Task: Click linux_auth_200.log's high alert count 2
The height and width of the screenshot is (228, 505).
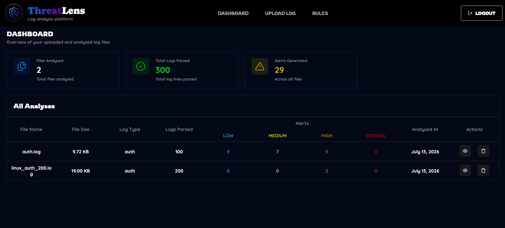Action: 327,171
